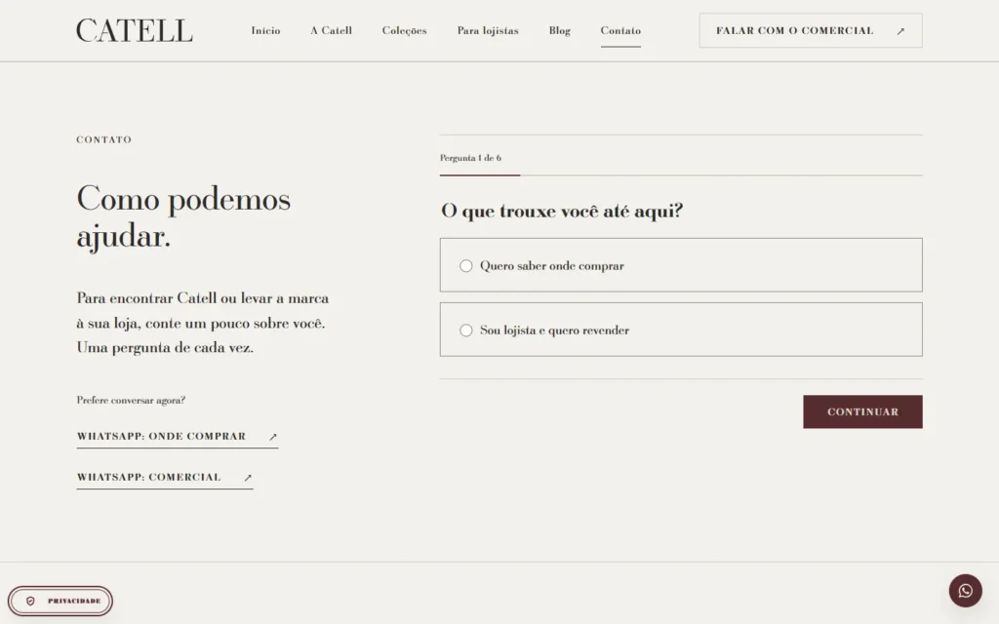Click arrow icon beside WhatsApp: Onde comprar
999x624 pixels.
273,437
